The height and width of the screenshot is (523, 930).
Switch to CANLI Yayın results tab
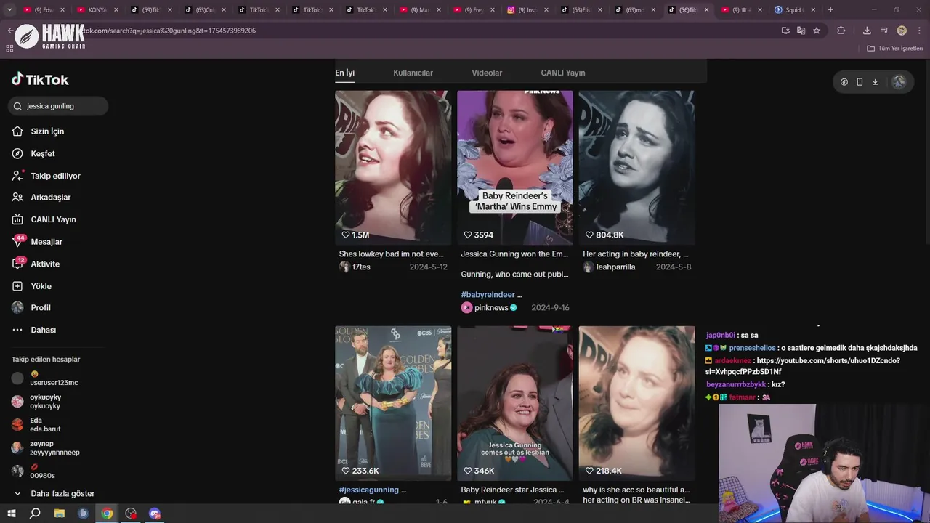coord(563,73)
